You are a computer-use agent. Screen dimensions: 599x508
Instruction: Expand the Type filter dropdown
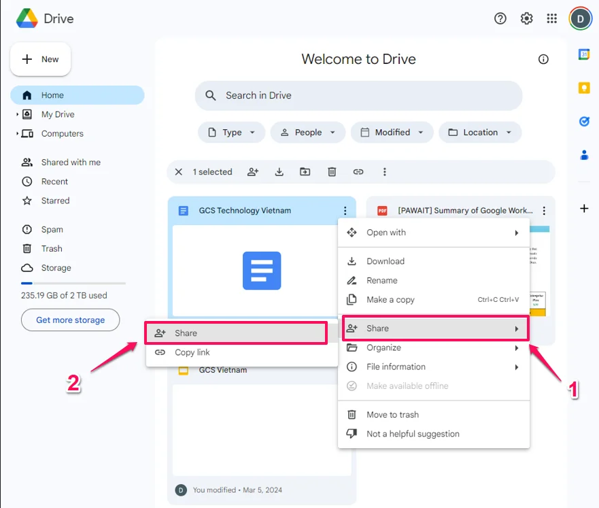pos(231,133)
